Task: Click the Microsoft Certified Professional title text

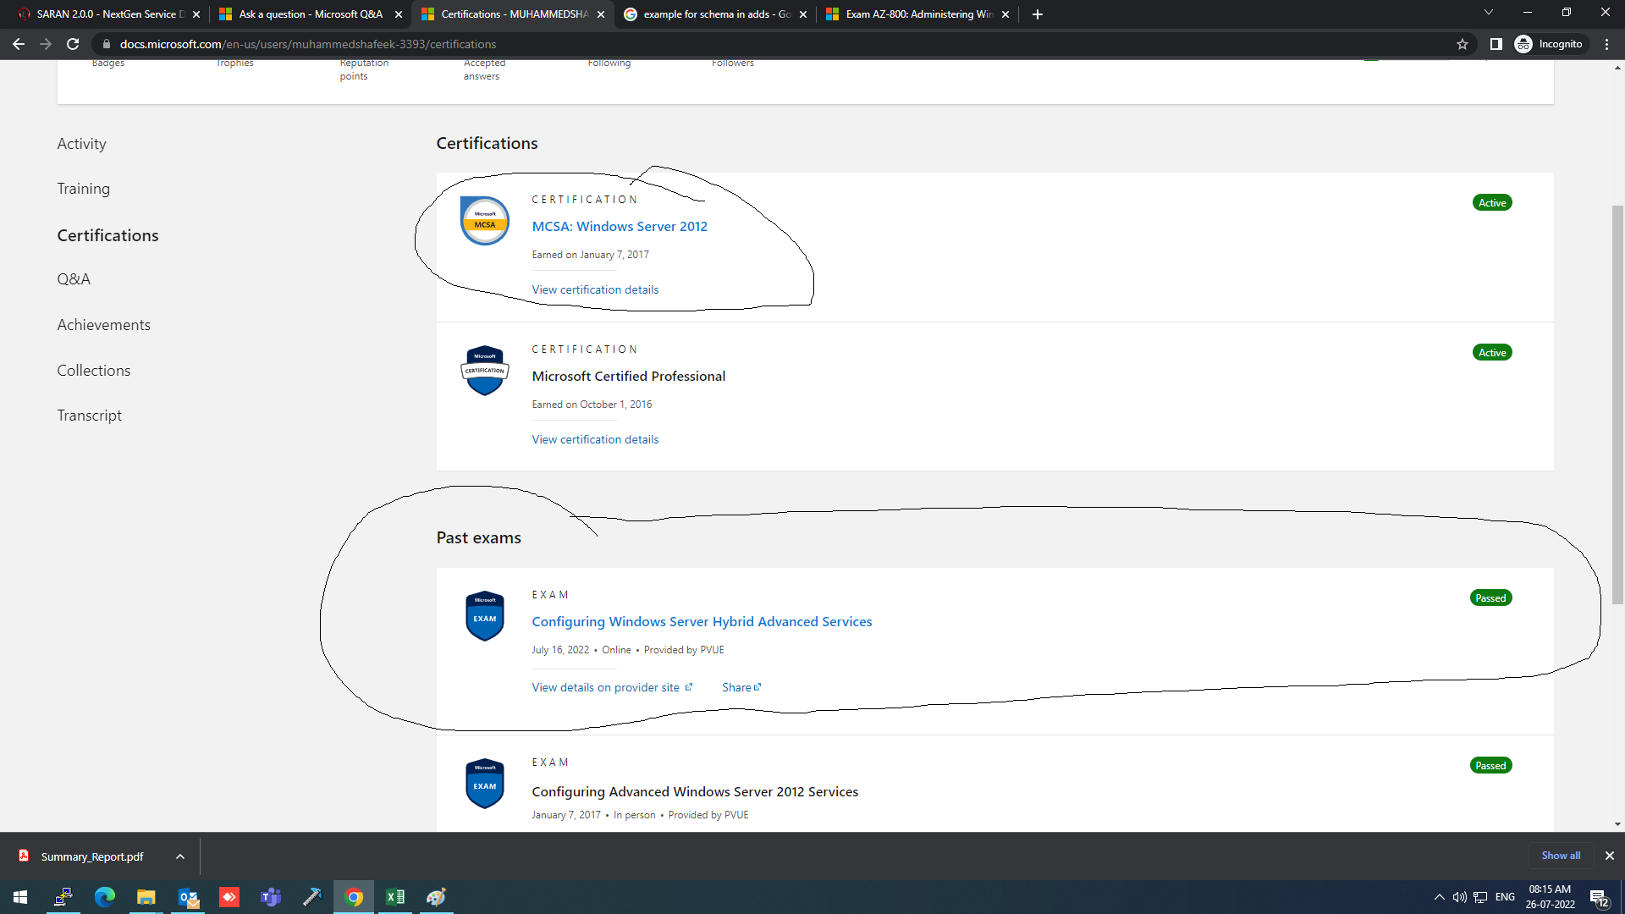Action: [x=628, y=376]
